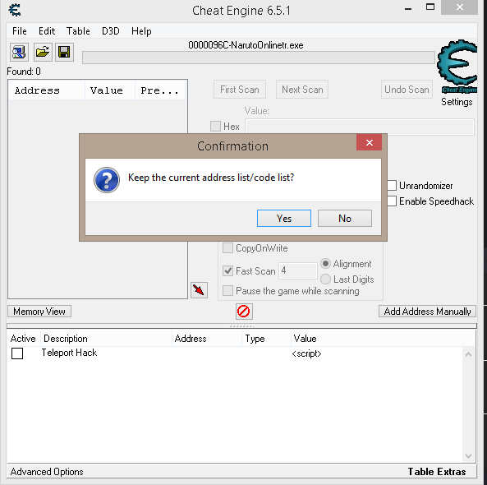Click the red no-entry clear list icon
487x485 pixels.
[244, 312]
